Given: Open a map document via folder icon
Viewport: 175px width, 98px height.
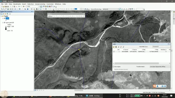Looking at the screenshot, I should click(x=4, y=7).
